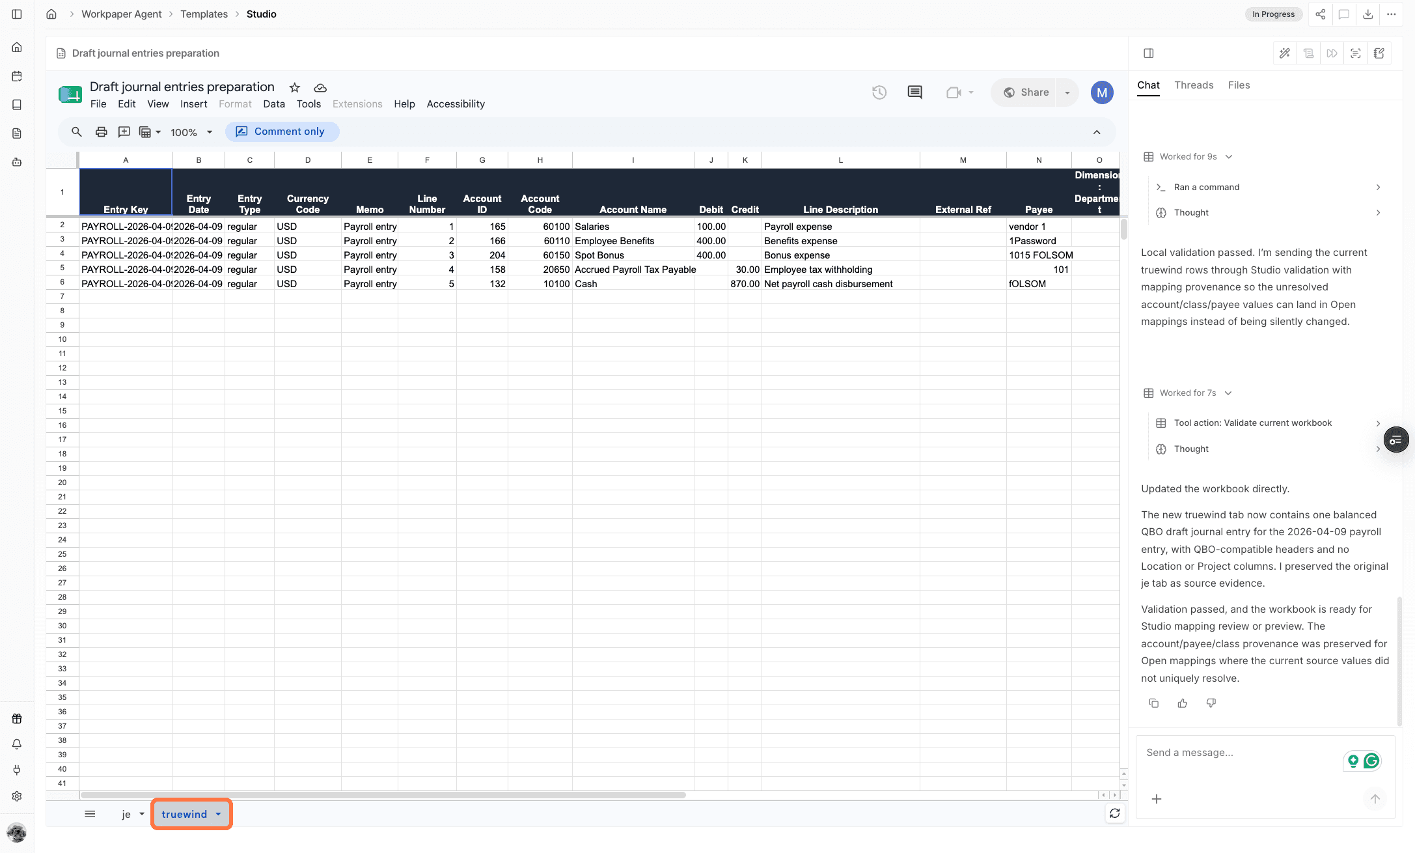Open settings gear in left sidebar
1415x853 pixels.
[17, 796]
